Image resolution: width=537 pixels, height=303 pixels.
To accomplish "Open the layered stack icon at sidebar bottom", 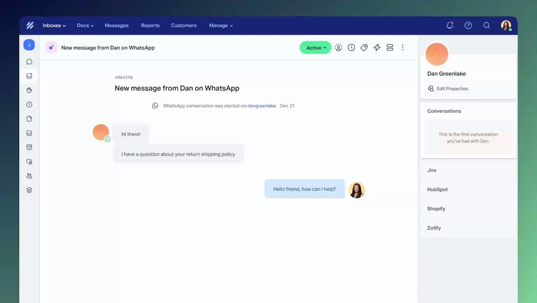I will [x=29, y=190].
